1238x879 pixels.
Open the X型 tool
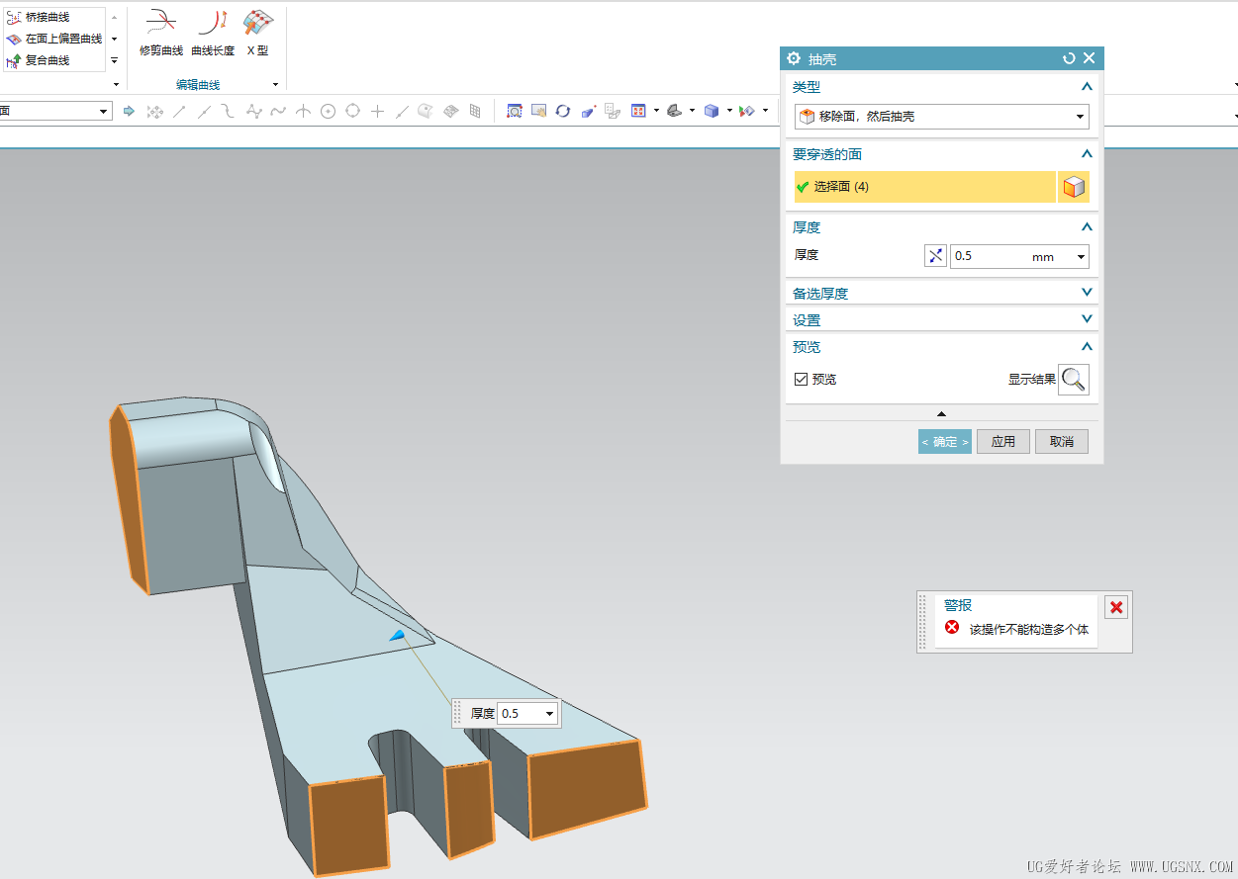(x=257, y=32)
